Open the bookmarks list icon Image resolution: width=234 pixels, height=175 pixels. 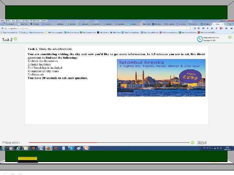[x=199, y=28]
